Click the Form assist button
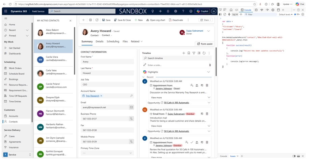Viewport: 311px width, 168px height. (x=205, y=44)
